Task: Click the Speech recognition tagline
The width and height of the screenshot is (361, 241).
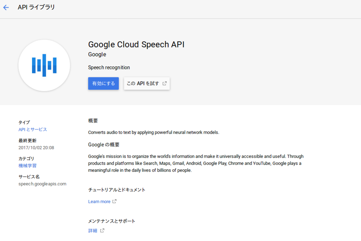Action: click(109, 68)
